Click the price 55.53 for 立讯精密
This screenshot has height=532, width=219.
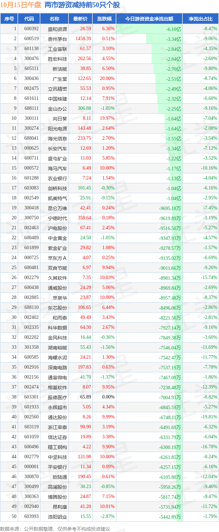[86, 89]
